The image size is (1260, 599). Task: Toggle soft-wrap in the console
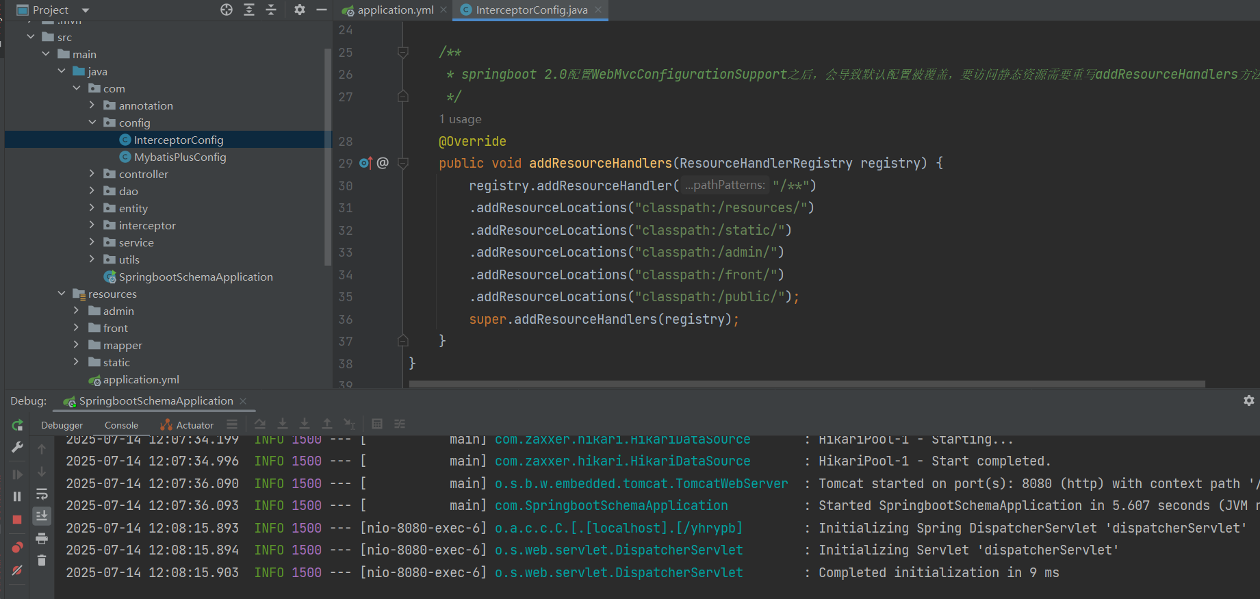42,494
